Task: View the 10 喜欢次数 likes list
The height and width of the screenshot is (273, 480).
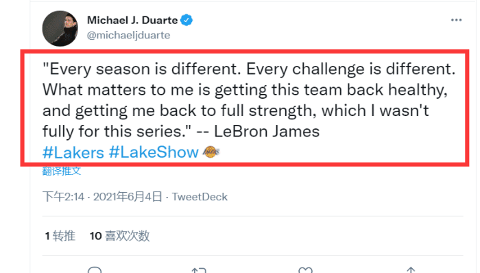Action: 120,236
